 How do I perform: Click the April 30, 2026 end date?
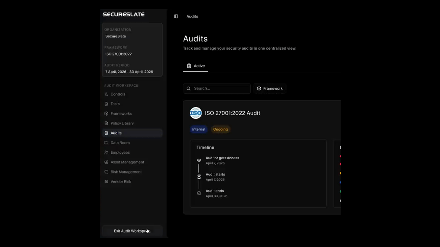(x=216, y=196)
